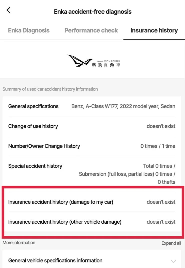
Task: Click Insurance accident history (other vehicle damage)
Action: click(65, 222)
